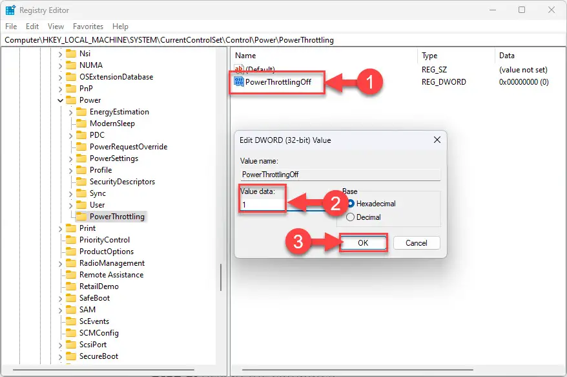Expand the Print key in tree

pyautogui.click(x=61, y=228)
